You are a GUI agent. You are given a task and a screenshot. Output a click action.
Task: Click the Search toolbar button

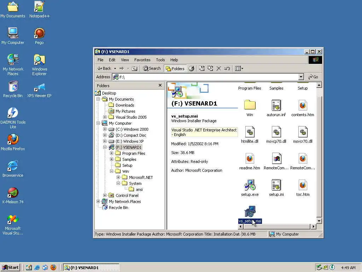click(x=151, y=68)
